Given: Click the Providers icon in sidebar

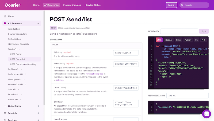Looking at the screenshot, I should coord(5,120).
